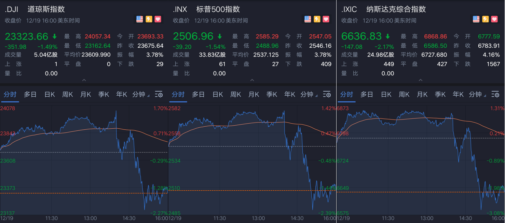505x223 pixels.
Task: Click the S&P previous close 2546.16
Action: click(320, 46)
